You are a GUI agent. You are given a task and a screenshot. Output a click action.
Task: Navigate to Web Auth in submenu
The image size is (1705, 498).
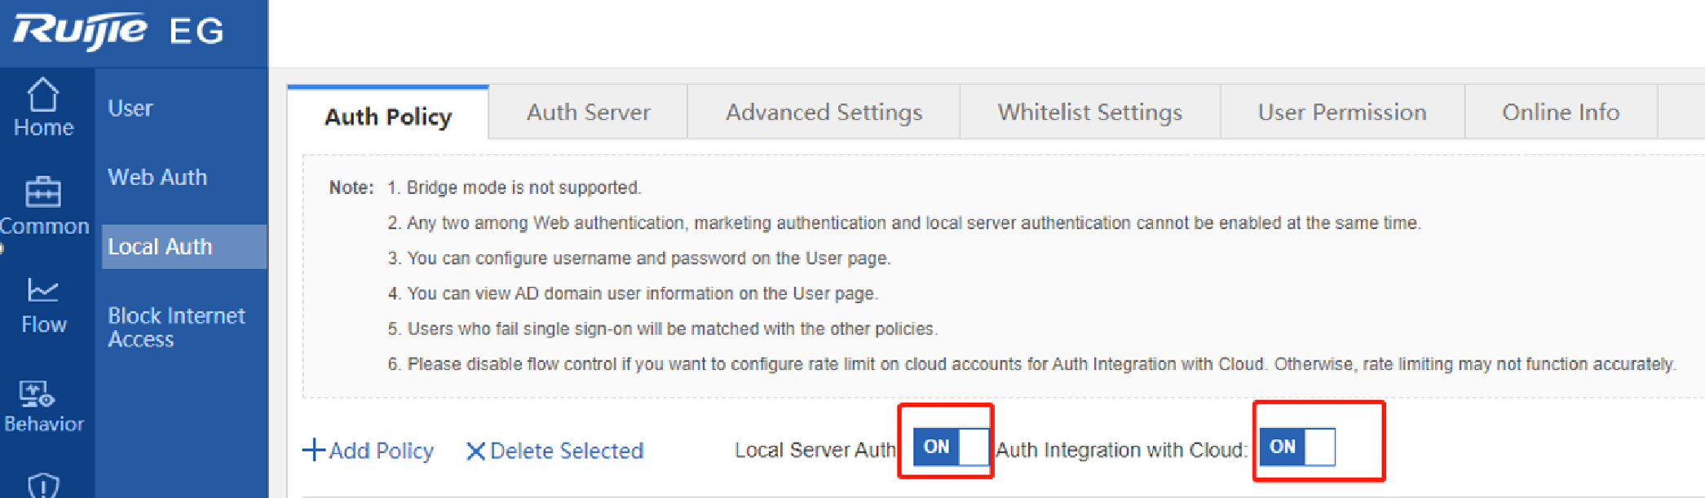[x=157, y=177]
